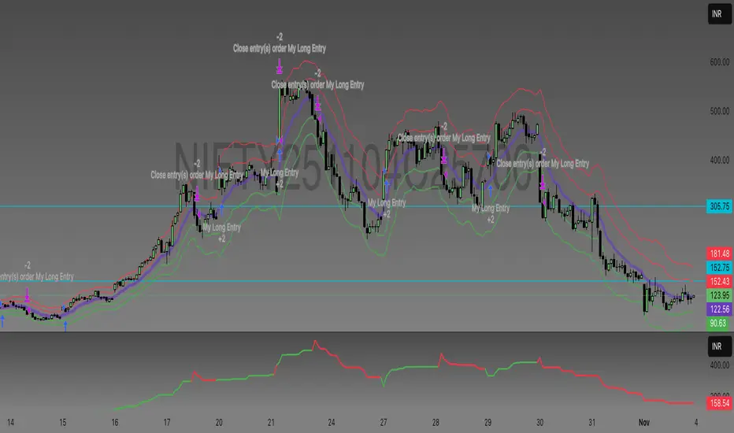Image resolution: width=734 pixels, height=433 pixels.
Task: Click the 24 date on time axis
Action: click(332, 422)
